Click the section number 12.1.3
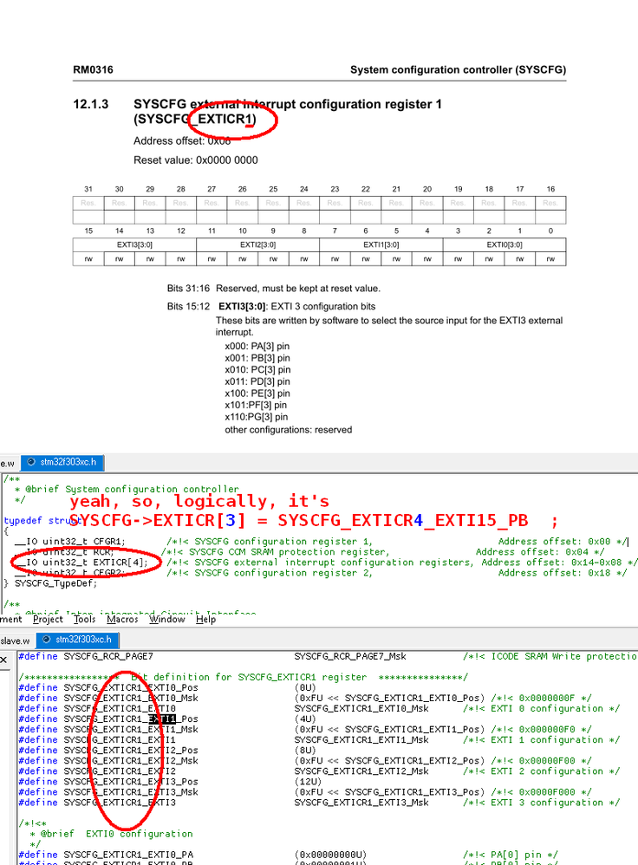This screenshot has width=638, height=865. [90, 104]
